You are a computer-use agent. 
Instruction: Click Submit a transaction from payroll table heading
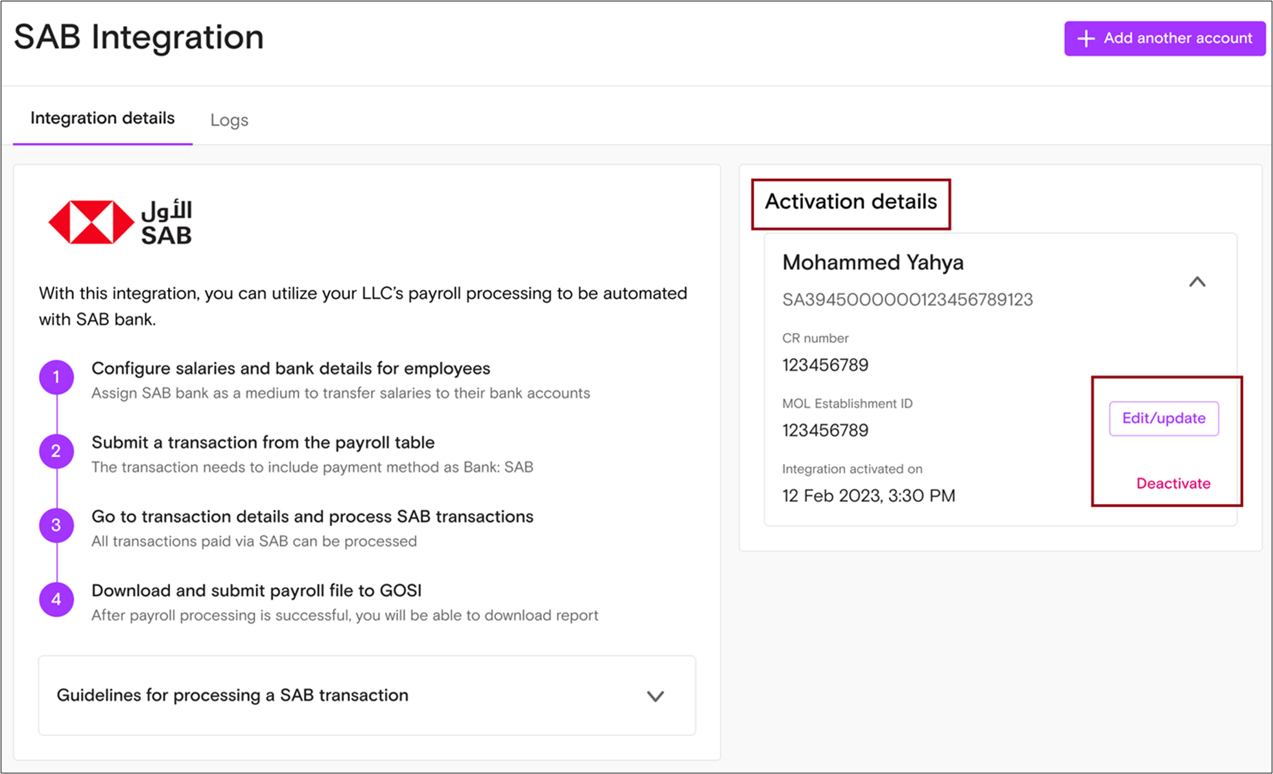263,442
